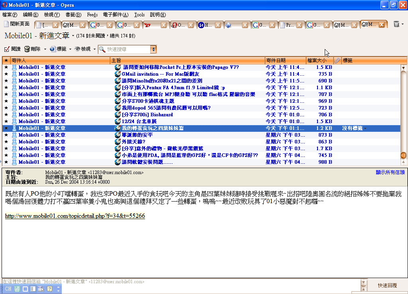The width and height of the screenshot is (408, 294).
Task: Click the attachment paperclip column header
Action: coord(337,61)
